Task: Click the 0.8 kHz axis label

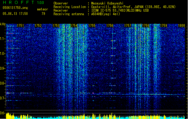Action: [3, 83]
